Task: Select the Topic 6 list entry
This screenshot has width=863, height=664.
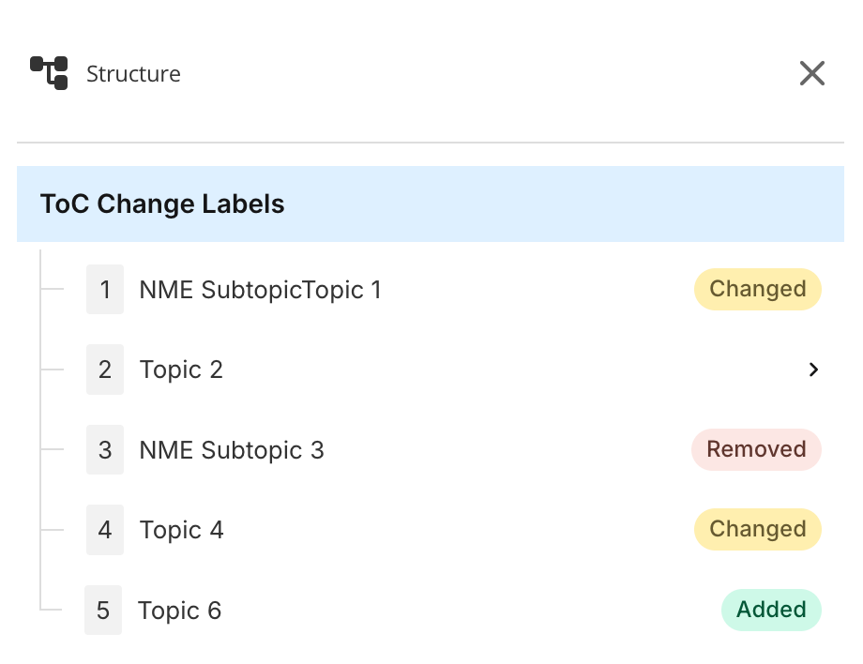Action: click(180, 610)
